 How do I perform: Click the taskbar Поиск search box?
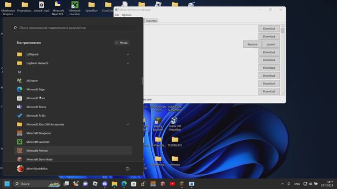coord(37,184)
